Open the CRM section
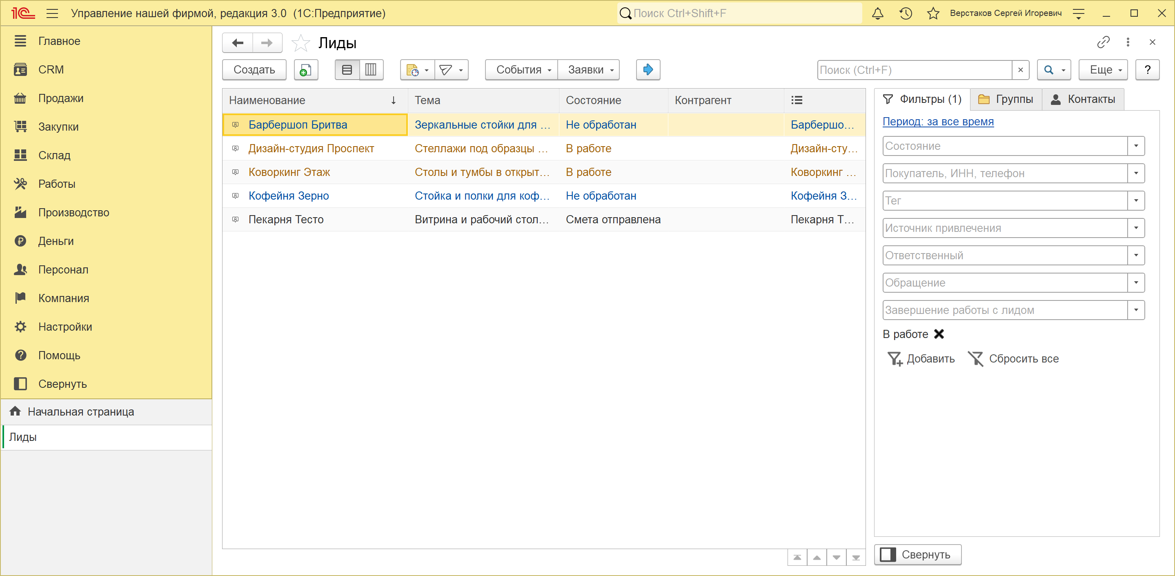1175x576 pixels. [x=106, y=70]
